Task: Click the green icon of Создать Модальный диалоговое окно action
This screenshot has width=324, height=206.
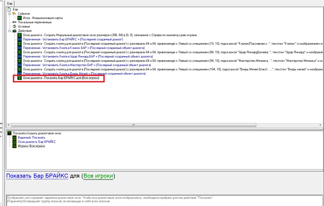Action: click(20, 35)
